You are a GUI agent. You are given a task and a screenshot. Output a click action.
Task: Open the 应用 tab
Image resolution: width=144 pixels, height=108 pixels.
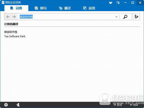point(89,8)
